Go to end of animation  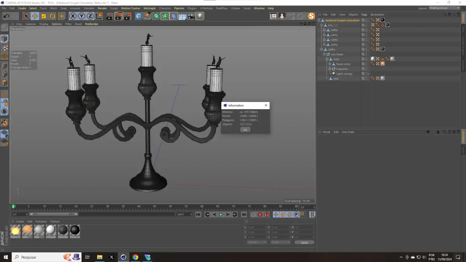(244, 215)
